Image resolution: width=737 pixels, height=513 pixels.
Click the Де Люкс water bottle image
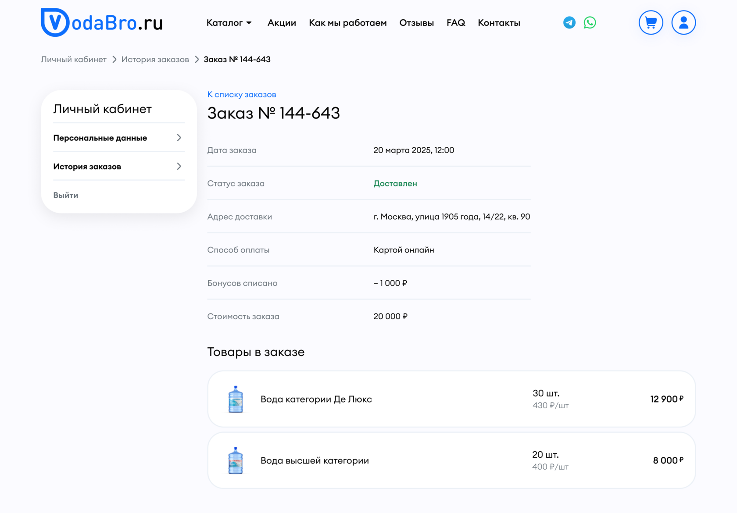236,399
